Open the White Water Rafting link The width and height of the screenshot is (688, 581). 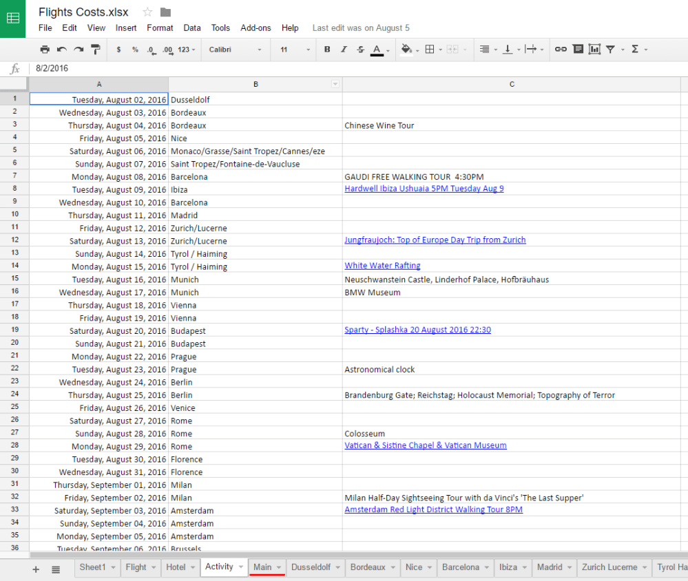click(x=382, y=266)
